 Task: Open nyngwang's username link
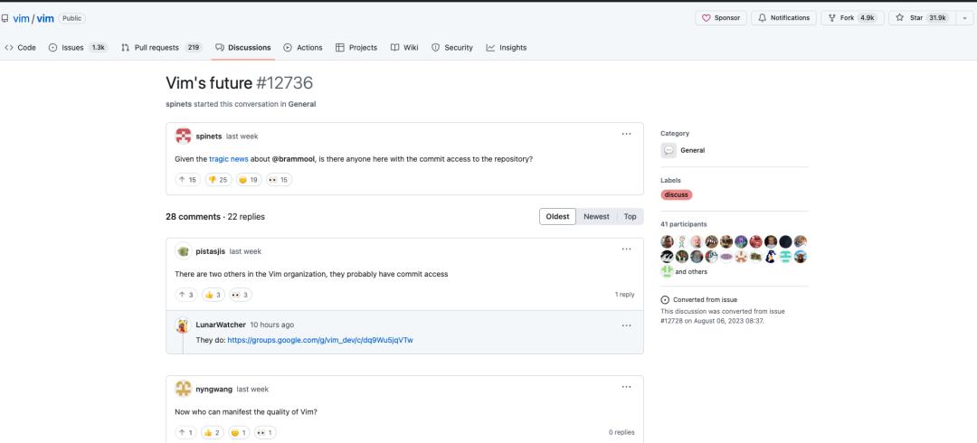(213, 389)
